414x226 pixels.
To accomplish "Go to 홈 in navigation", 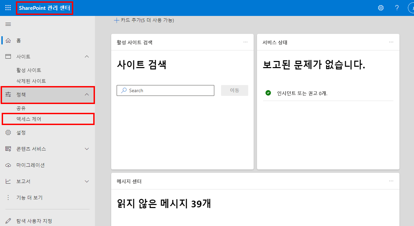I will point(47,40).
